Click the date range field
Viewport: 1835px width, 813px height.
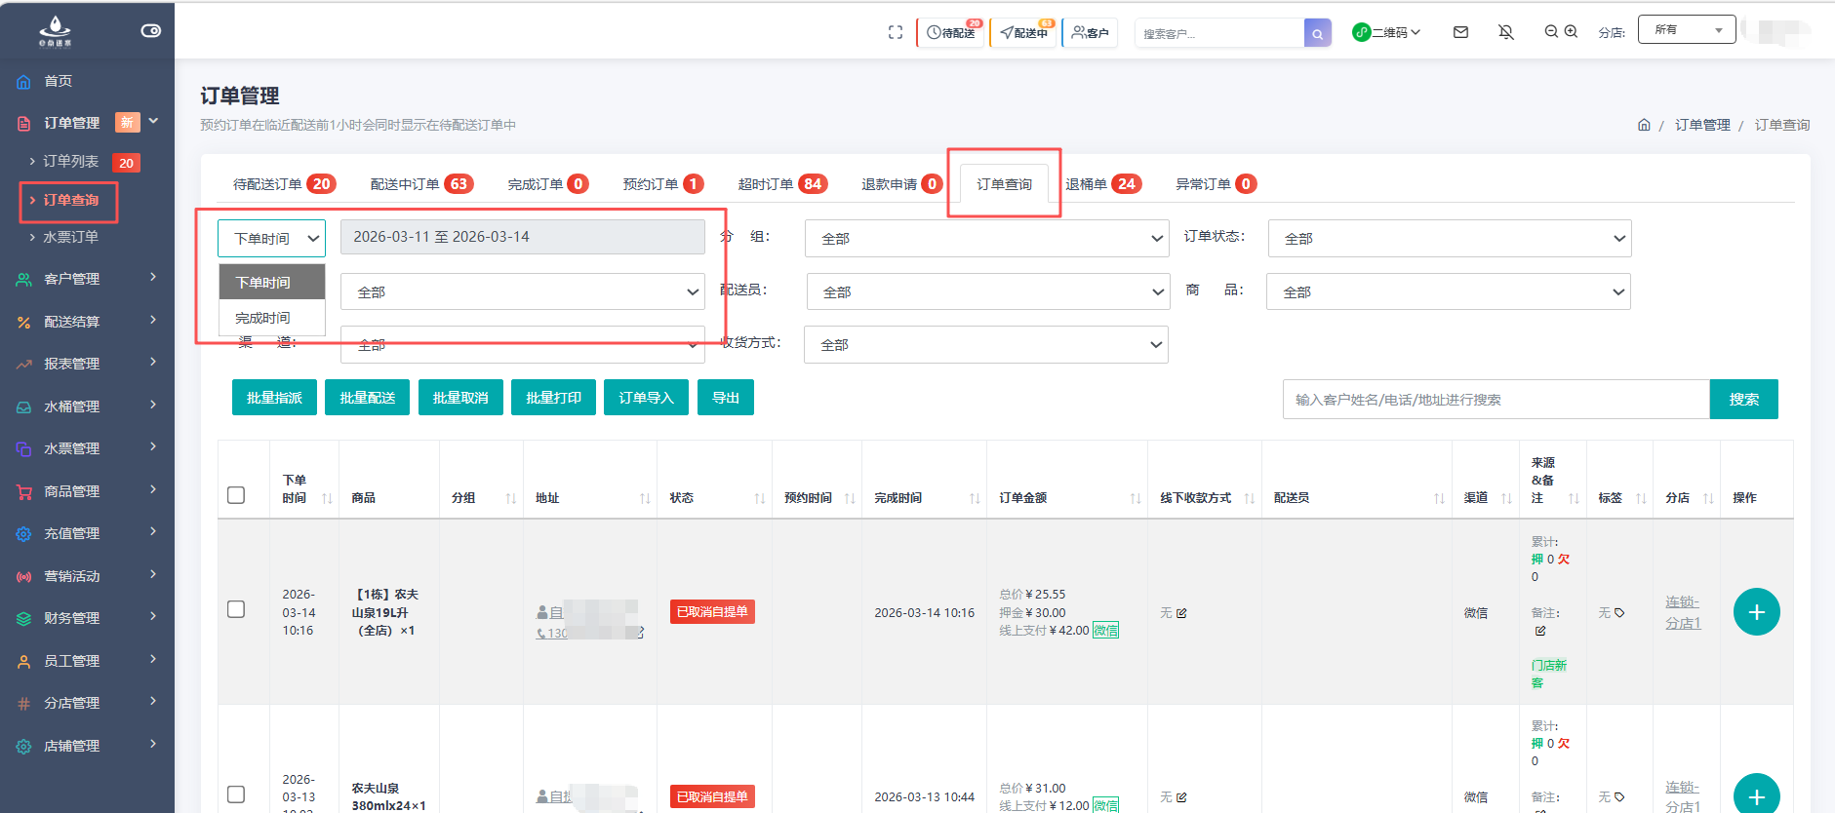pos(522,237)
